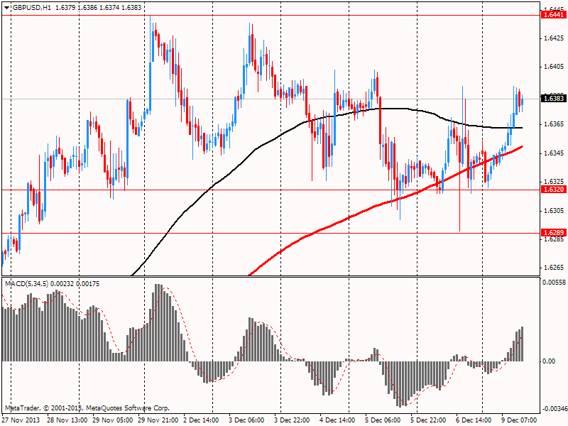The image size is (568, 426).
Task: Select the 29 Nov 21:00 time axis label
Action: tap(158, 420)
